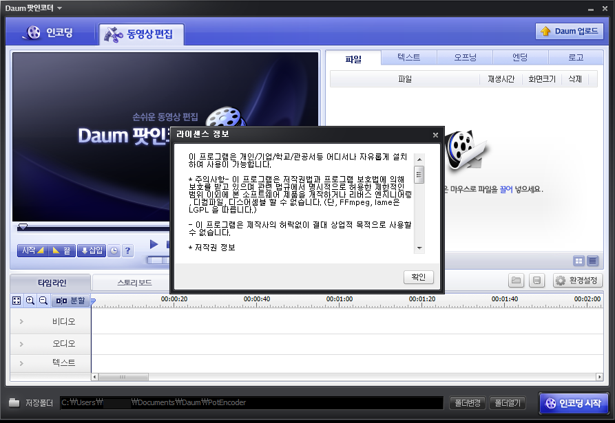Image resolution: width=615 pixels, height=423 pixels.
Task: Switch to the 인코딩 tab
Action: (49, 32)
